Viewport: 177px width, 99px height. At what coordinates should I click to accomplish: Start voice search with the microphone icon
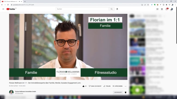tap(117, 9)
